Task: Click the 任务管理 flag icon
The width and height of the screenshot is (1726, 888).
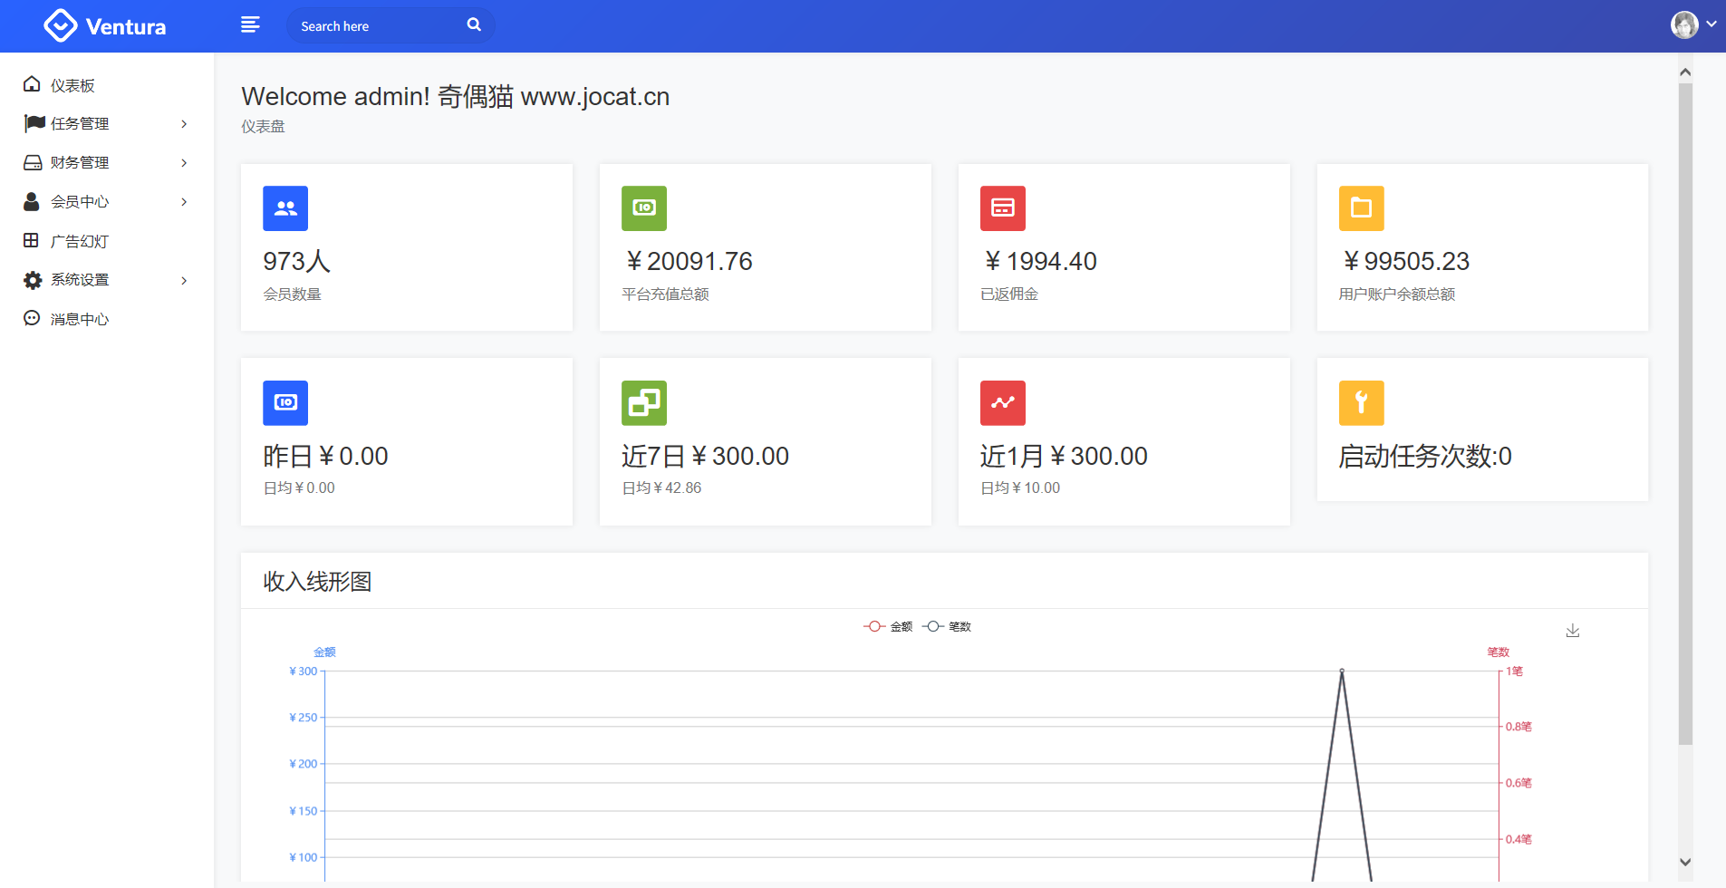Action: (x=34, y=123)
